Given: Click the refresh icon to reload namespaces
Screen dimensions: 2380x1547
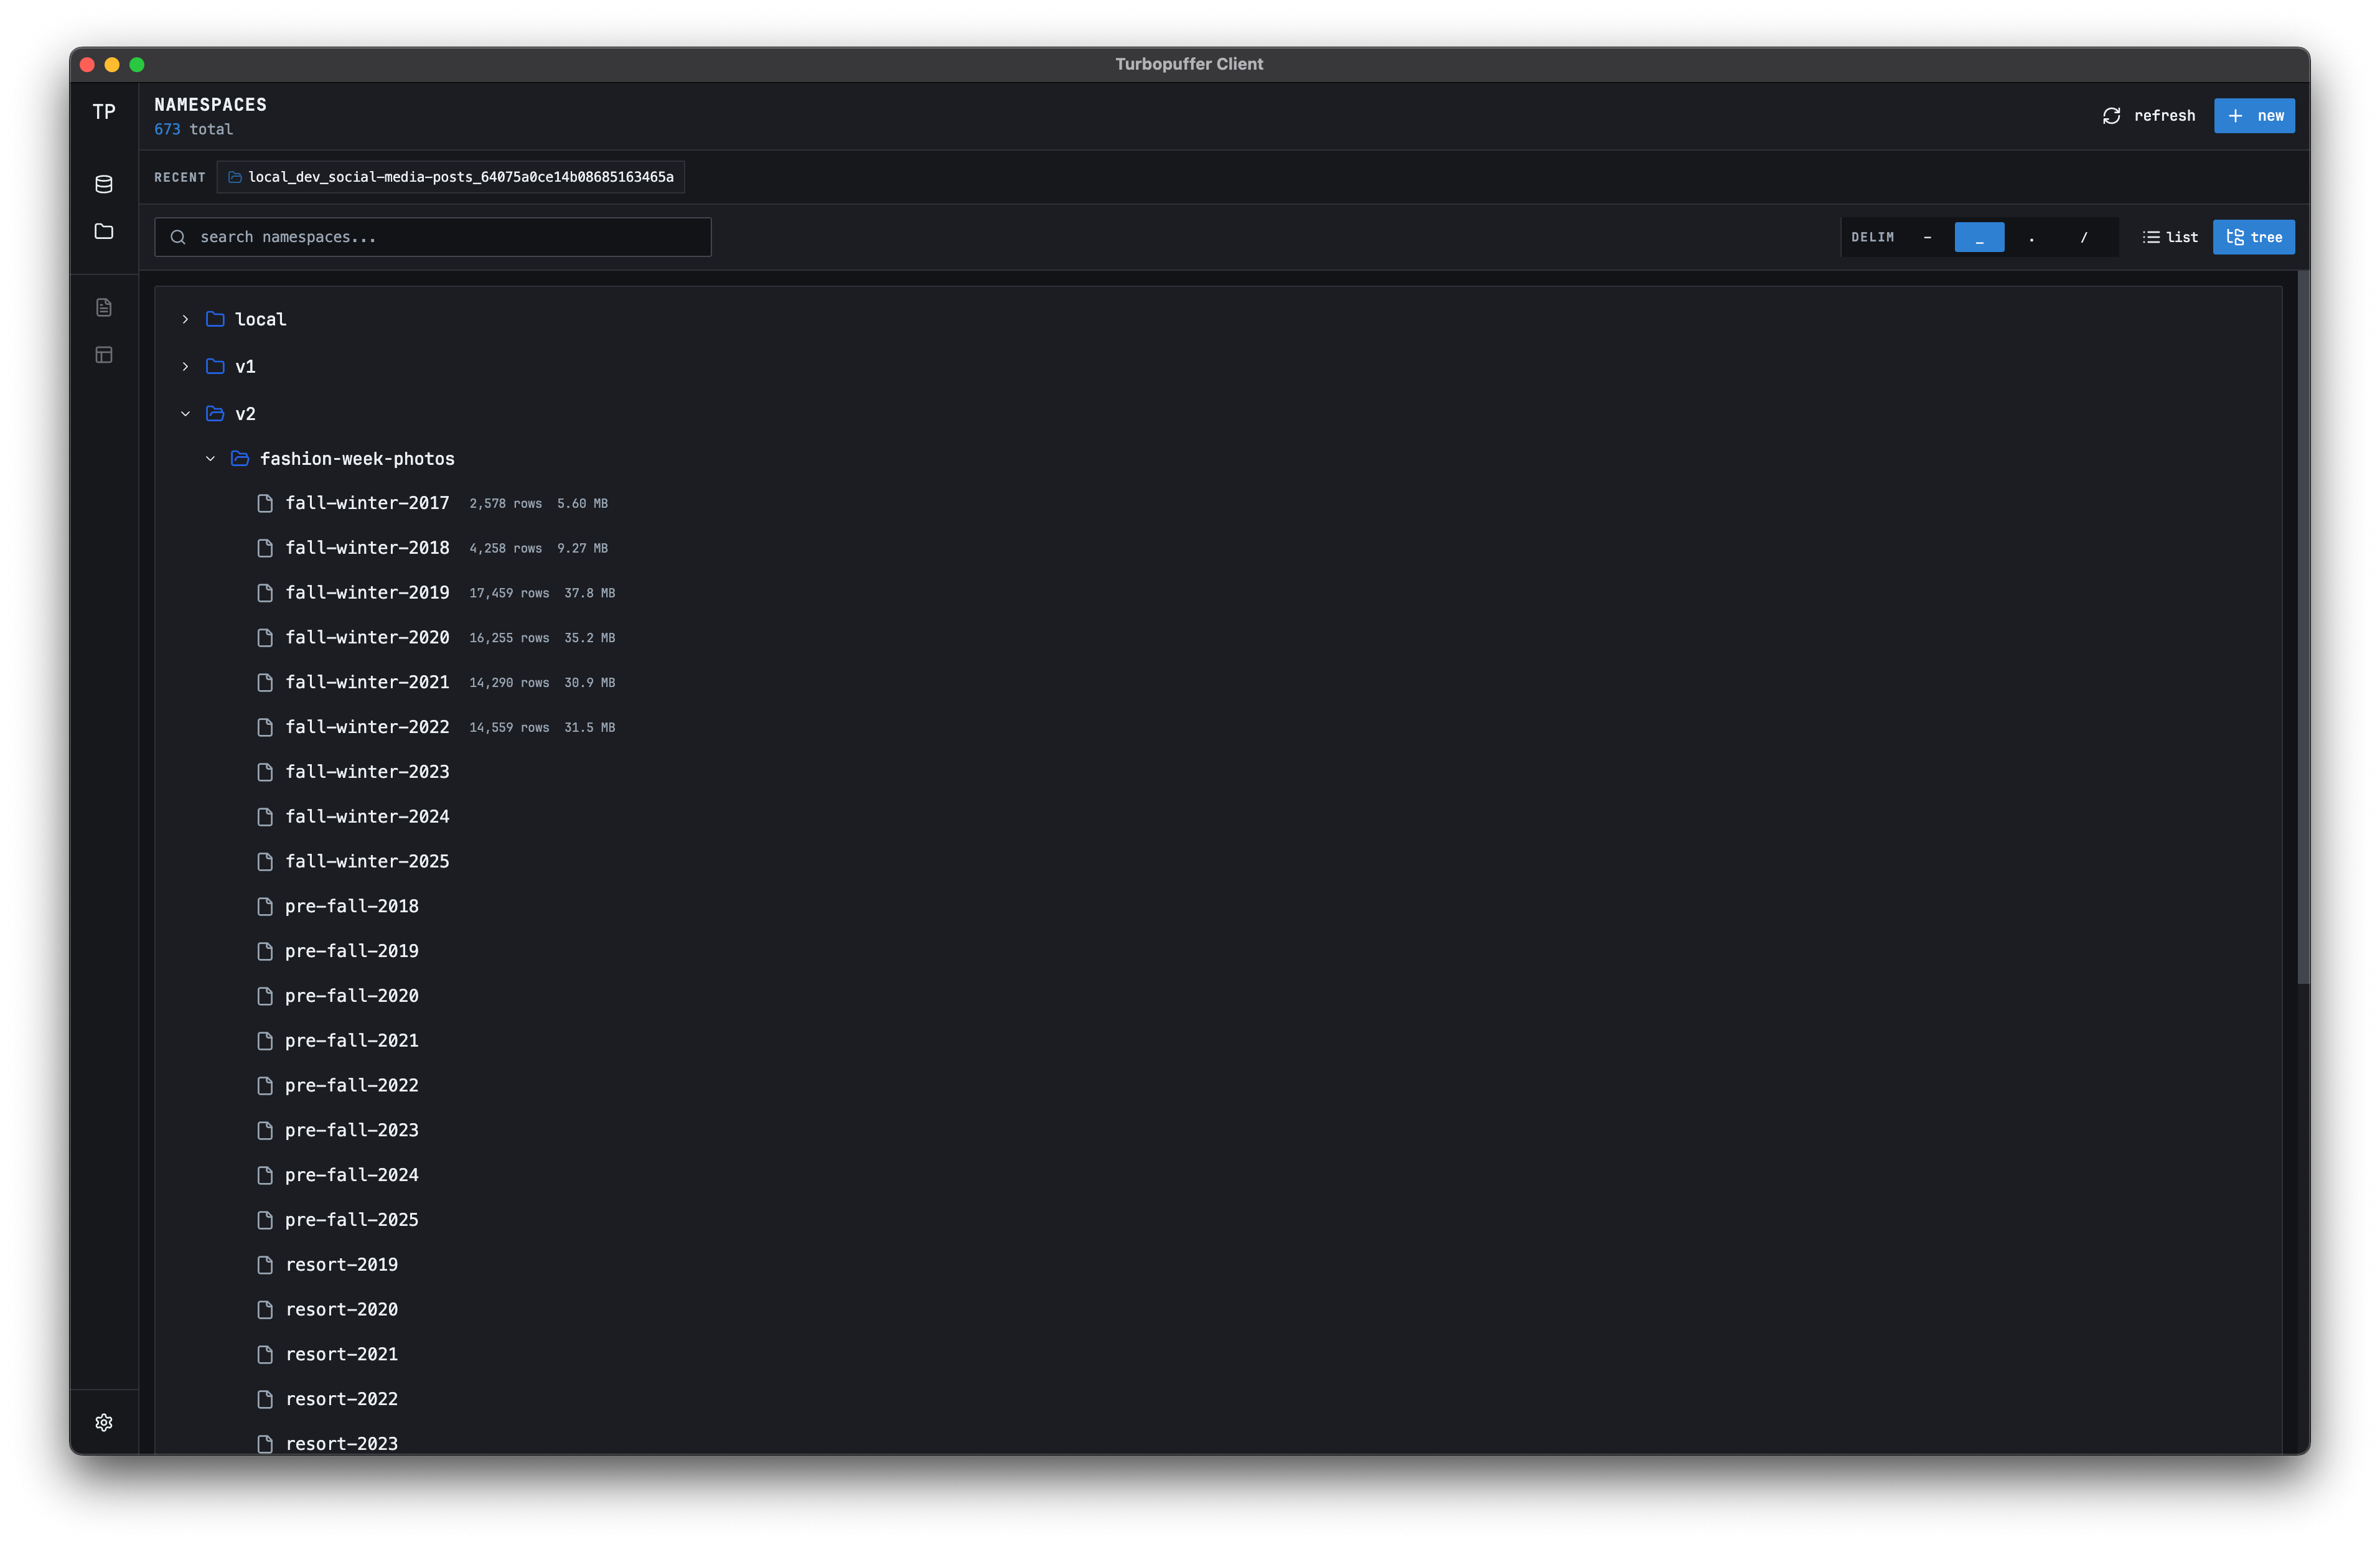Looking at the screenshot, I should [2112, 115].
